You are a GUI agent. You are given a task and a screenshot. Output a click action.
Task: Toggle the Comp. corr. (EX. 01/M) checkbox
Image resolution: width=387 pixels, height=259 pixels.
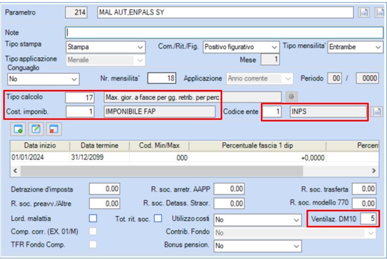[93, 232]
